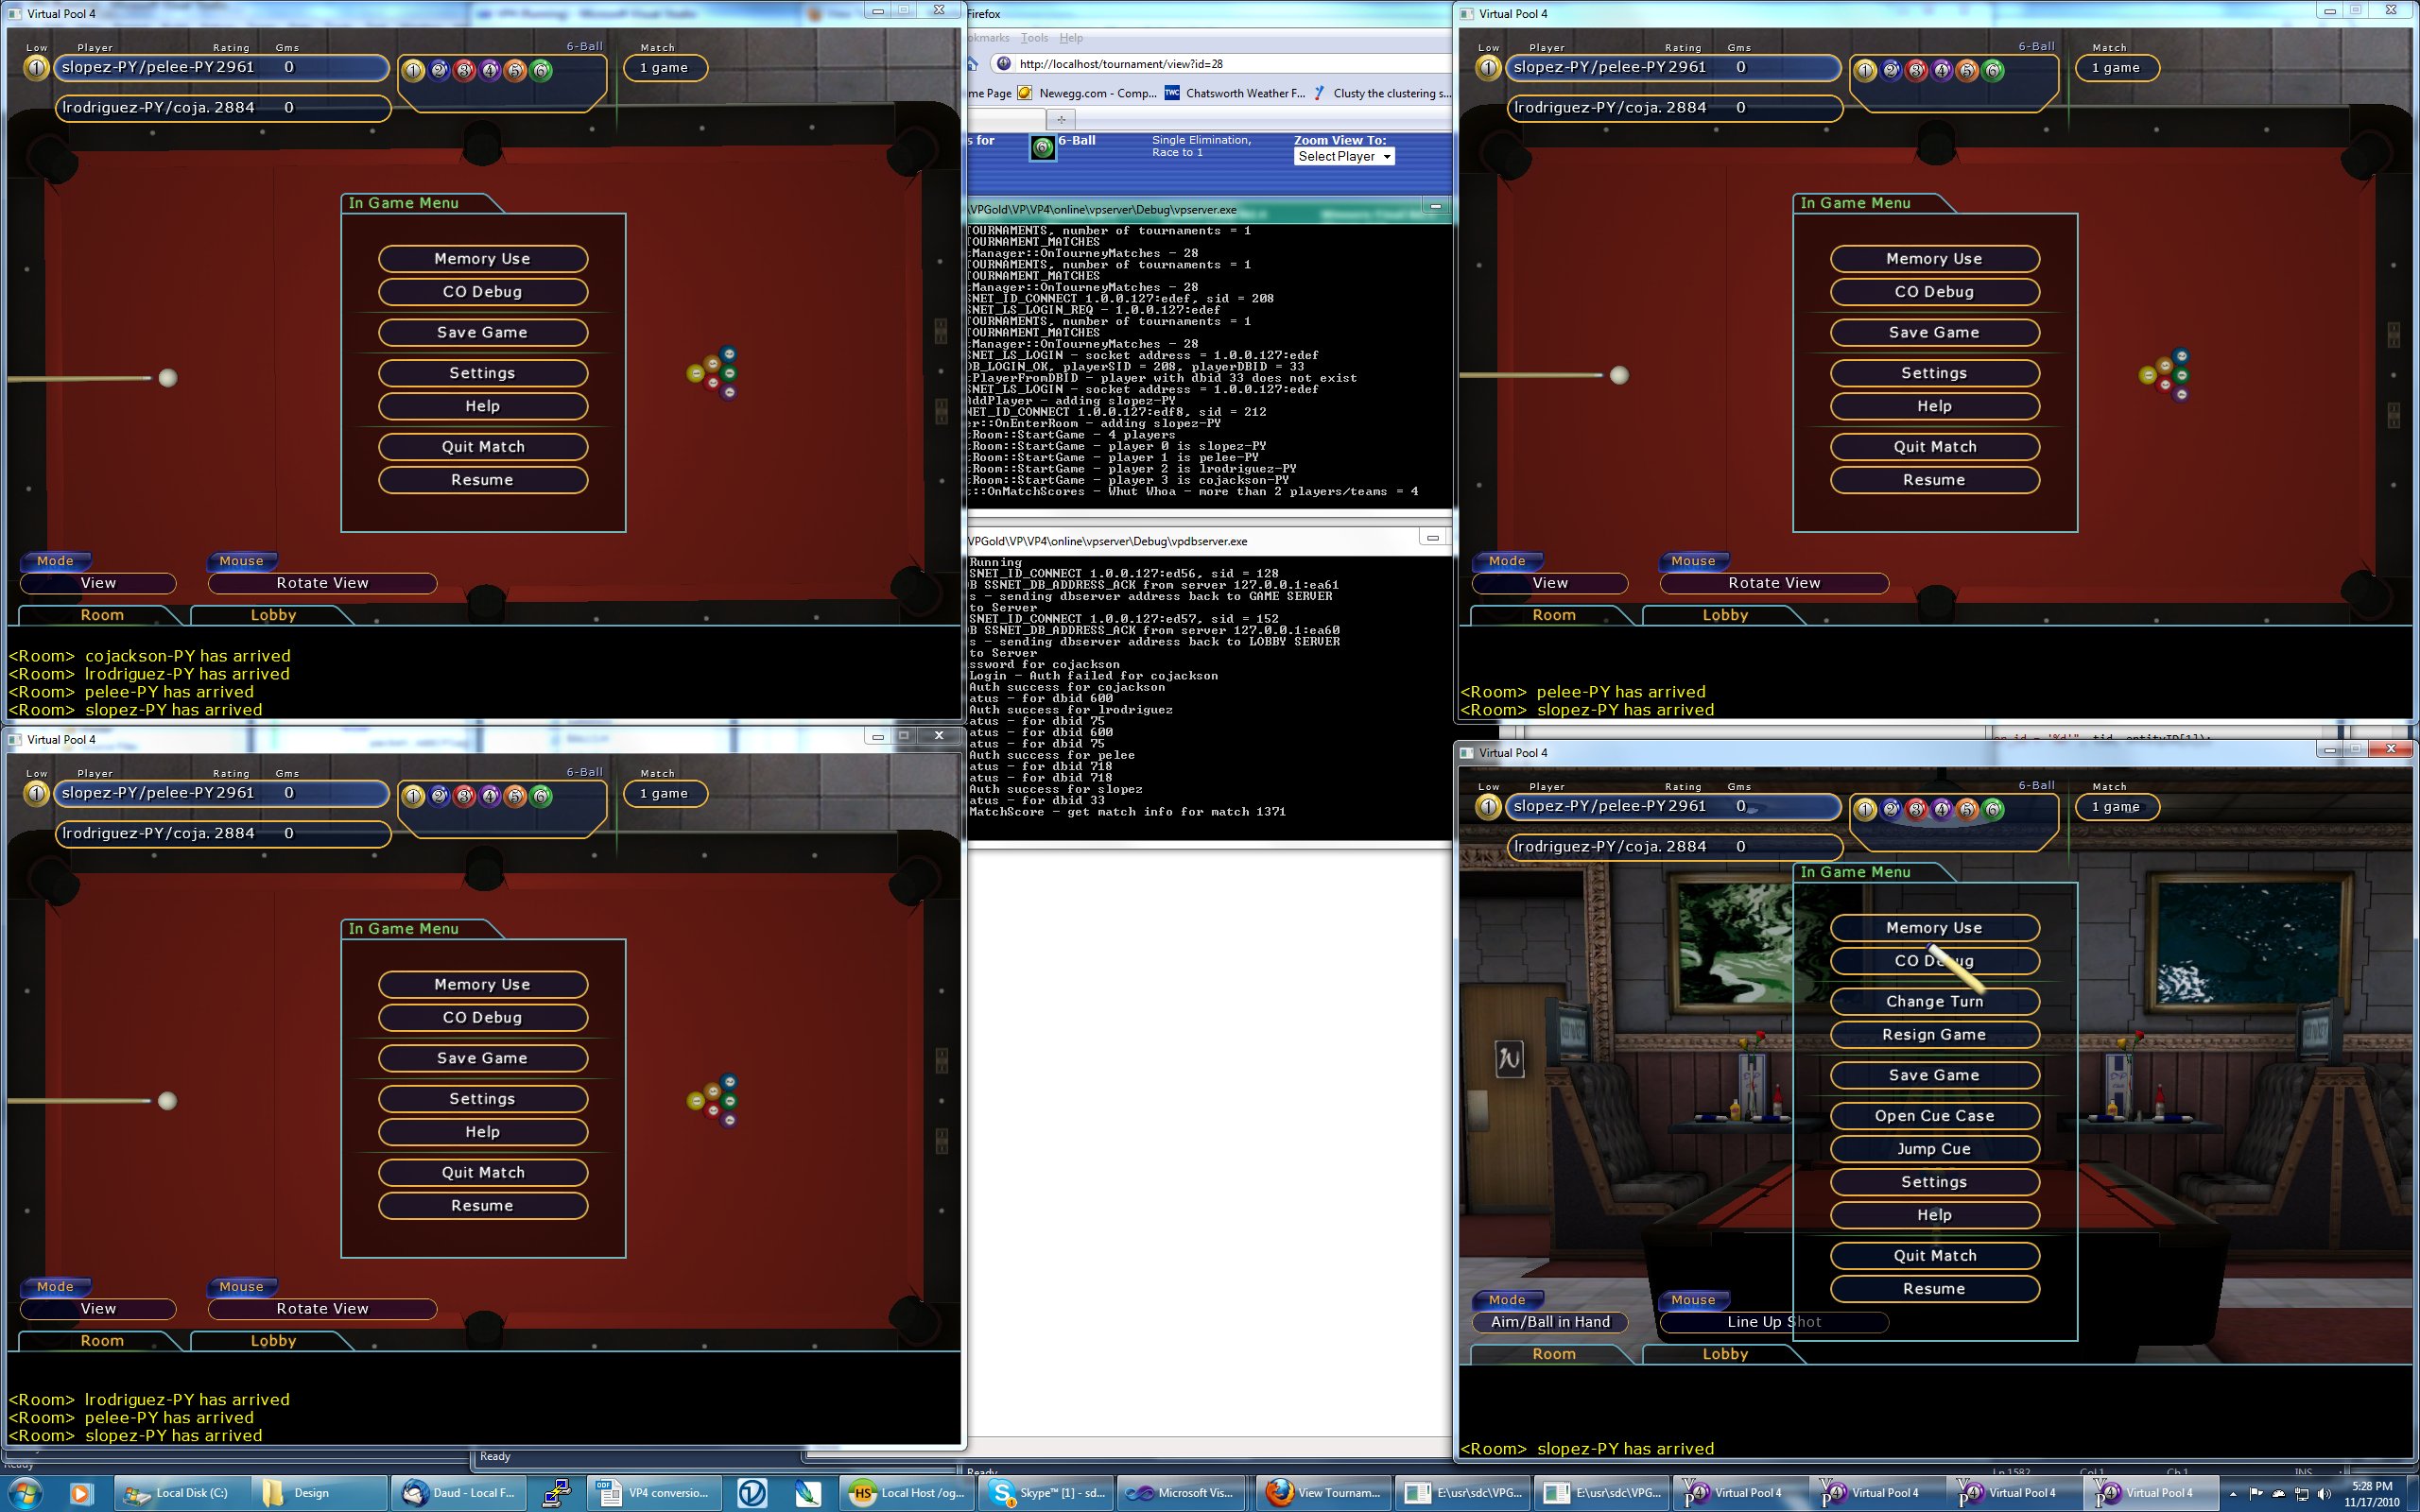Open Chatsworth Weather bookmark with TWC icon
This screenshot has width=2420, height=1512.
[1235, 93]
